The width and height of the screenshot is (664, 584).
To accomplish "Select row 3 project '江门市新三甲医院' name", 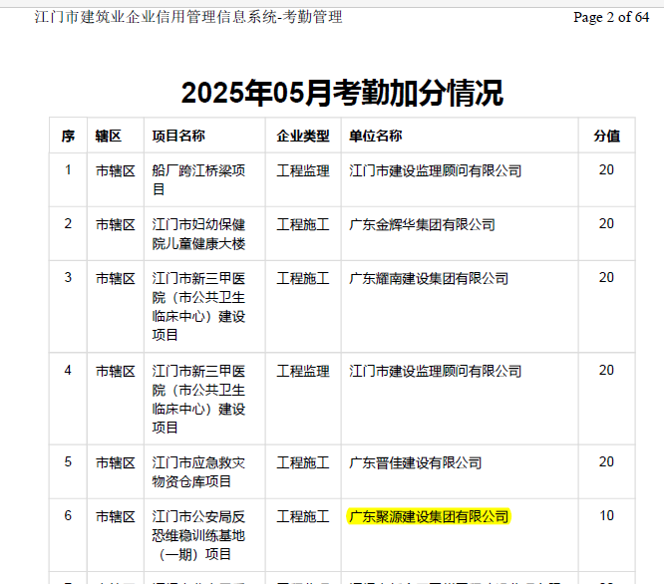I will (198, 306).
